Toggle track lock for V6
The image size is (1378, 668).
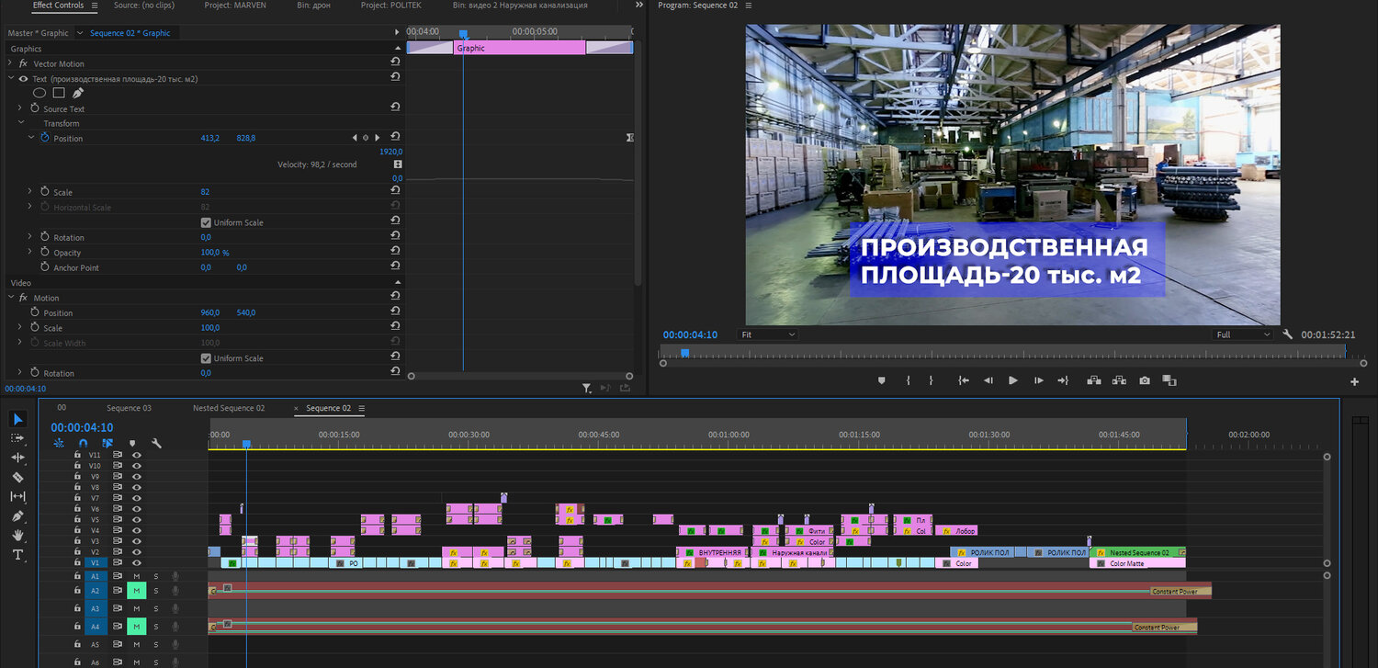[x=77, y=509]
